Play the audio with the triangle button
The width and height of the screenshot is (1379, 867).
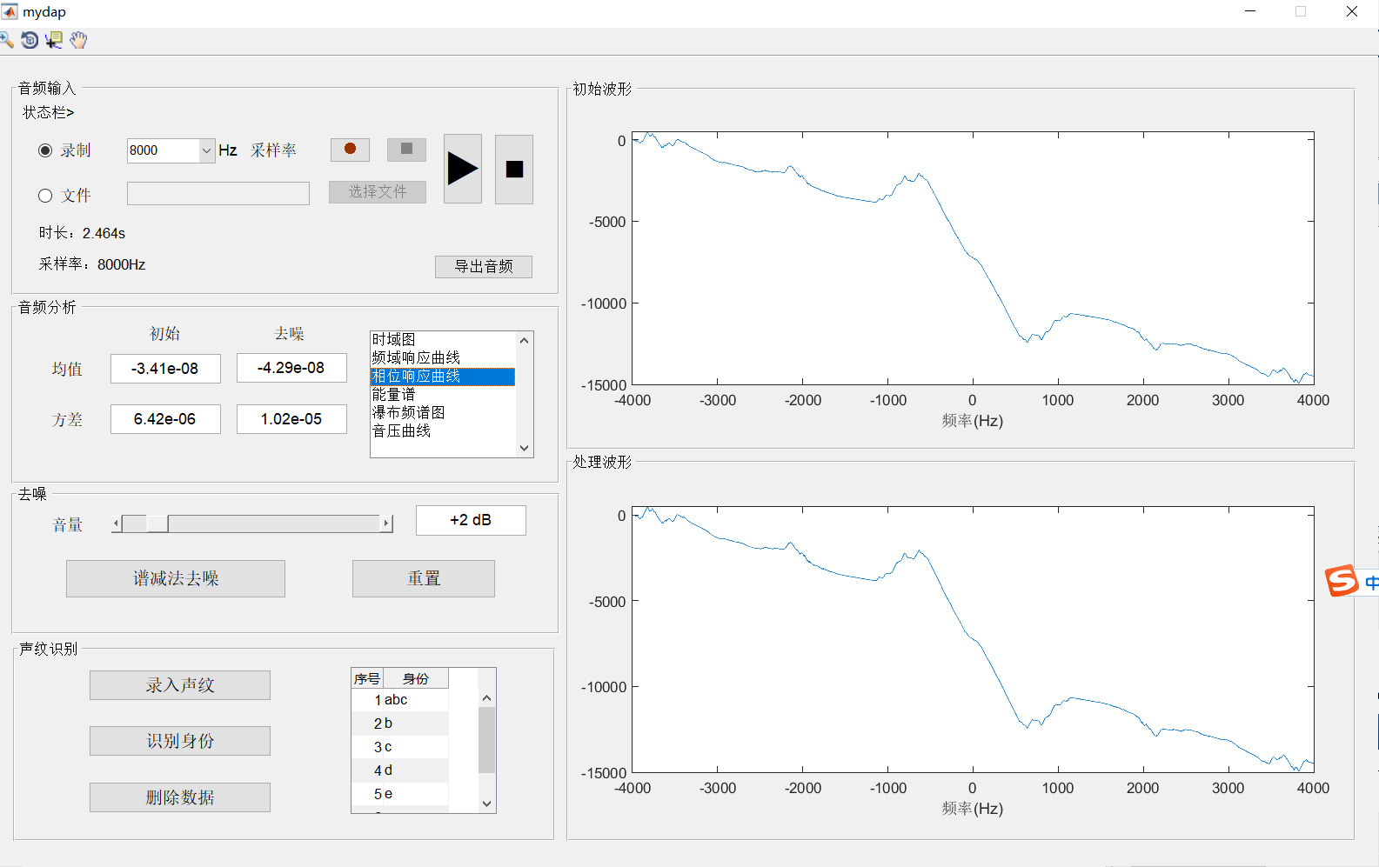coord(463,169)
